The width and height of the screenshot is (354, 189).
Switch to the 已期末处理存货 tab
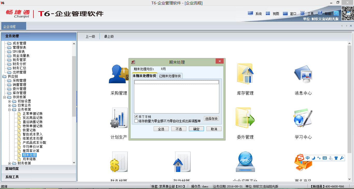(170, 76)
